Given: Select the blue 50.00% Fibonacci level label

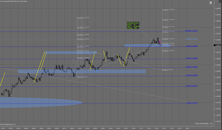Looking at the screenshot, I should point(192,67).
